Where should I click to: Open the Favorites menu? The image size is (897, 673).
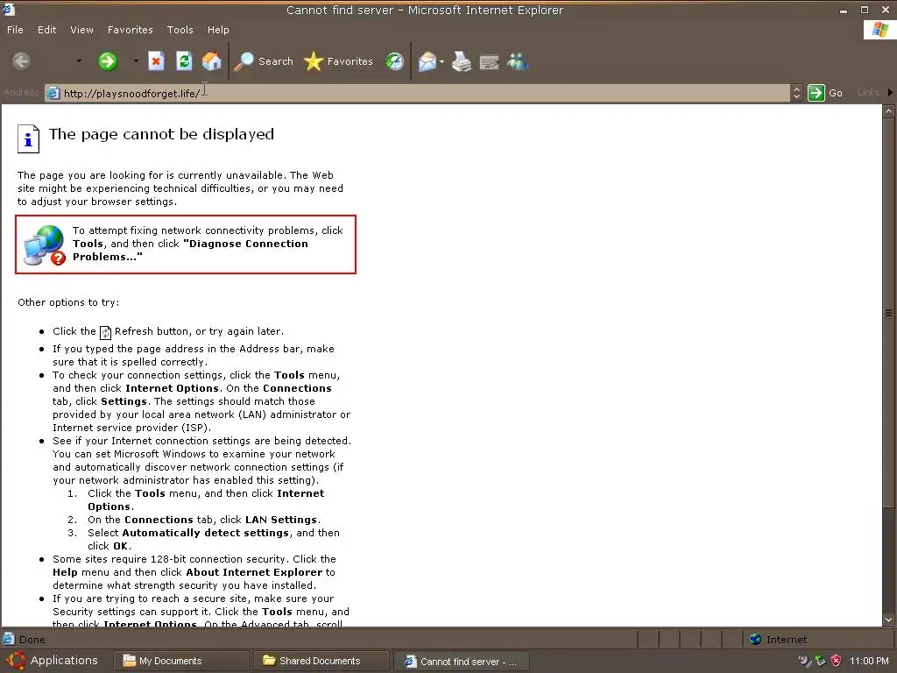tap(131, 30)
